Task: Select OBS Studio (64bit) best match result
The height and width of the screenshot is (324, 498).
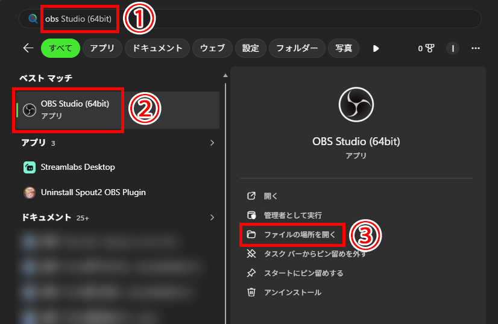Action: pos(118,110)
